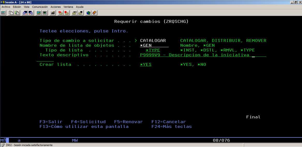
Task: Click the Receive file from host icon
Action: [31, 13]
